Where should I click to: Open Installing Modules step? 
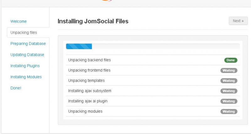(26, 77)
